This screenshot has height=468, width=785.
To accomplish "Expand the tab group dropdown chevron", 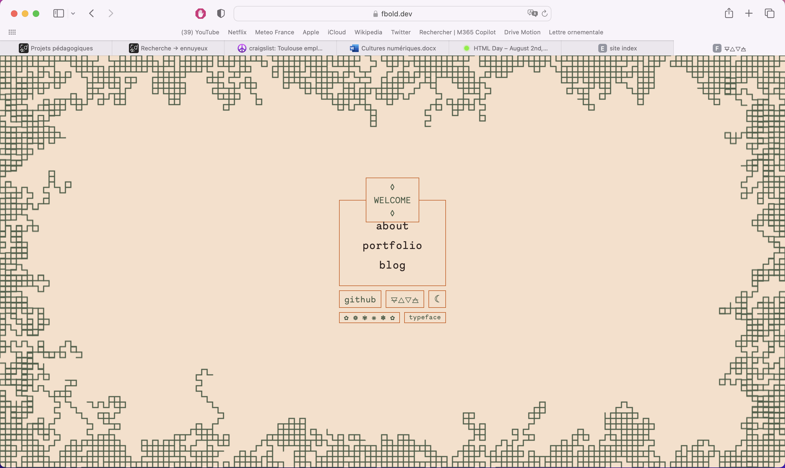I will (x=73, y=14).
